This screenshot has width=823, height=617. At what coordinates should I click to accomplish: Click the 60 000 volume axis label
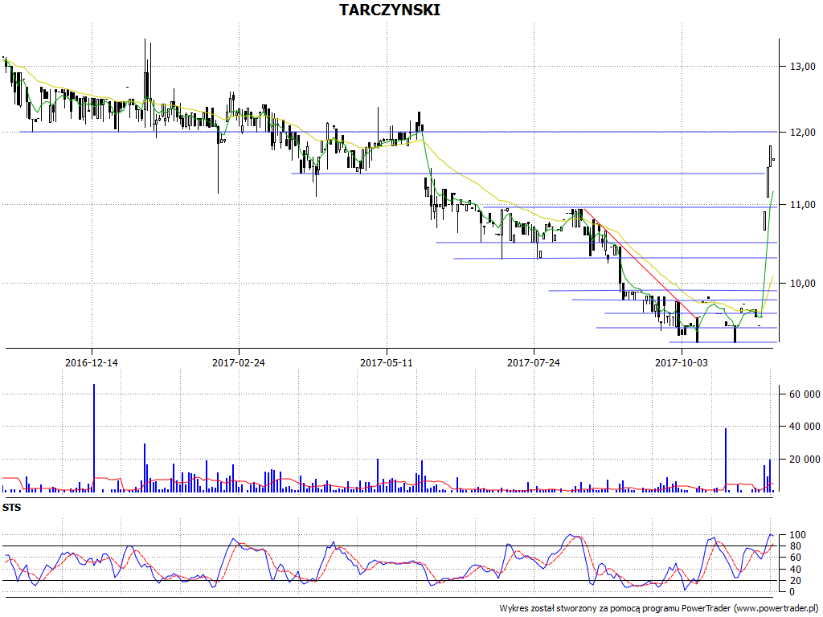point(805,394)
